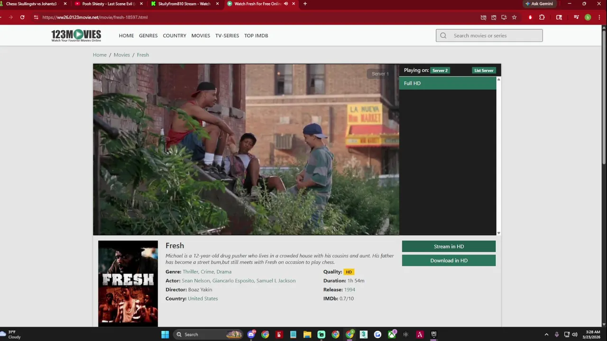Open the Drama genre link
The image size is (607, 341).
tap(224, 272)
